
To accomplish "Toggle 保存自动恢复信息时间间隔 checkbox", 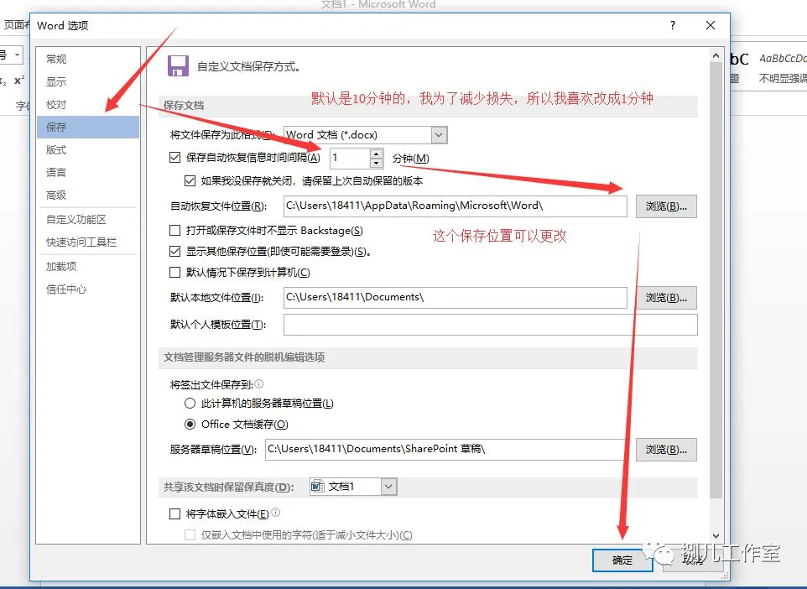I will (175, 158).
